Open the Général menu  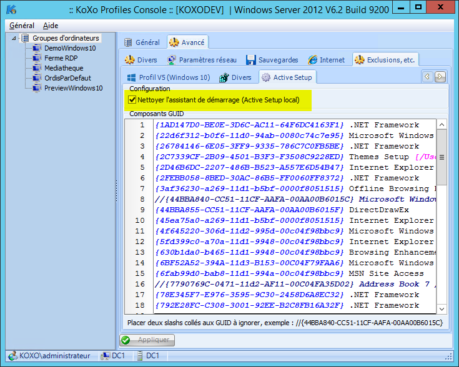click(22, 26)
